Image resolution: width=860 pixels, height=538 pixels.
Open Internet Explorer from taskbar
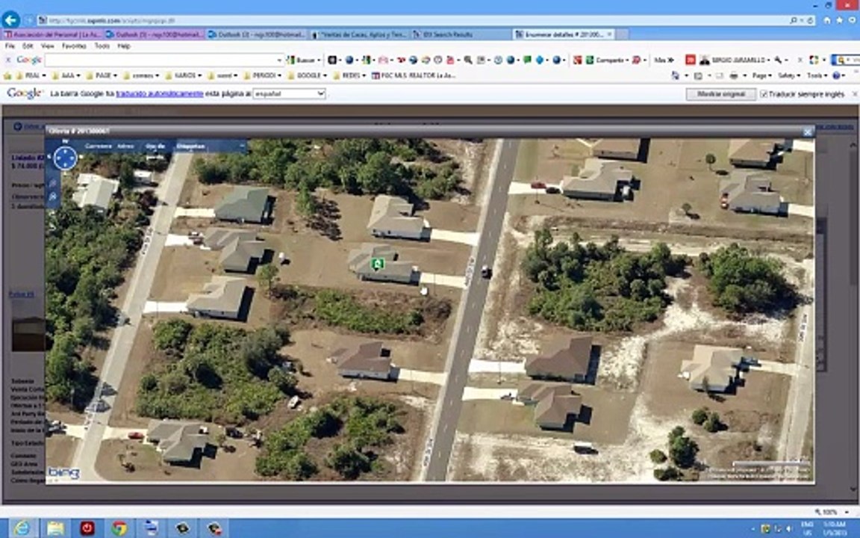(22, 528)
